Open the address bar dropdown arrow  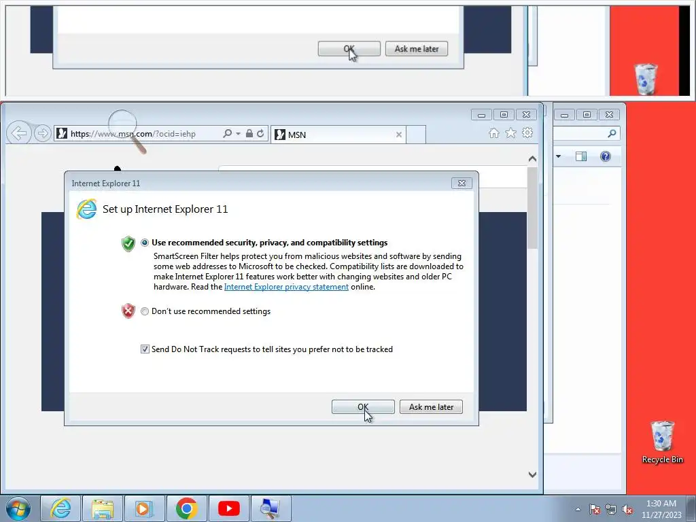coord(238,133)
